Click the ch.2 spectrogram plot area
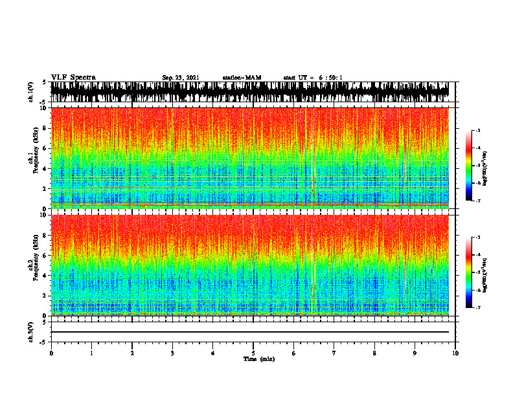 249,265
